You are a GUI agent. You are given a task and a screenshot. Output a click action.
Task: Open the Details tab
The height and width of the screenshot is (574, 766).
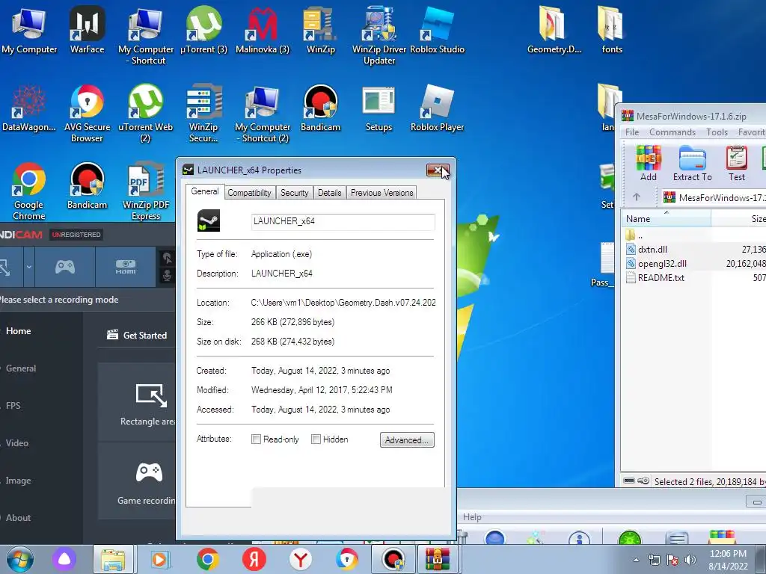tap(330, 193)
